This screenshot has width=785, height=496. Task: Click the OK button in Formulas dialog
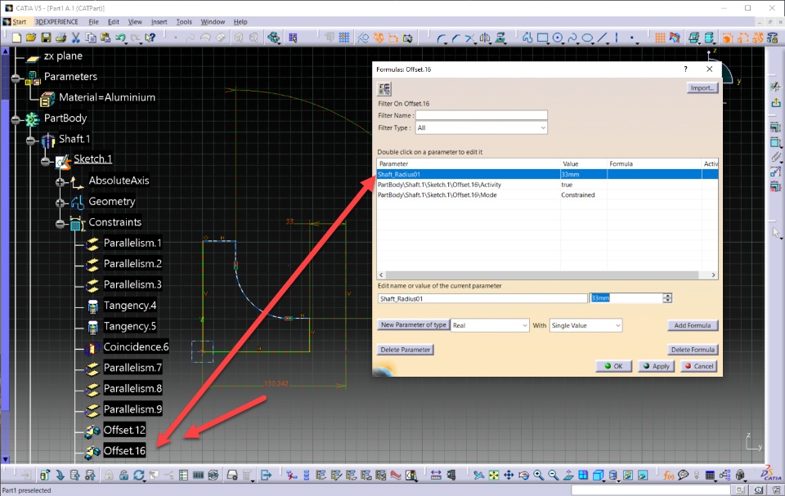point(614,366)
